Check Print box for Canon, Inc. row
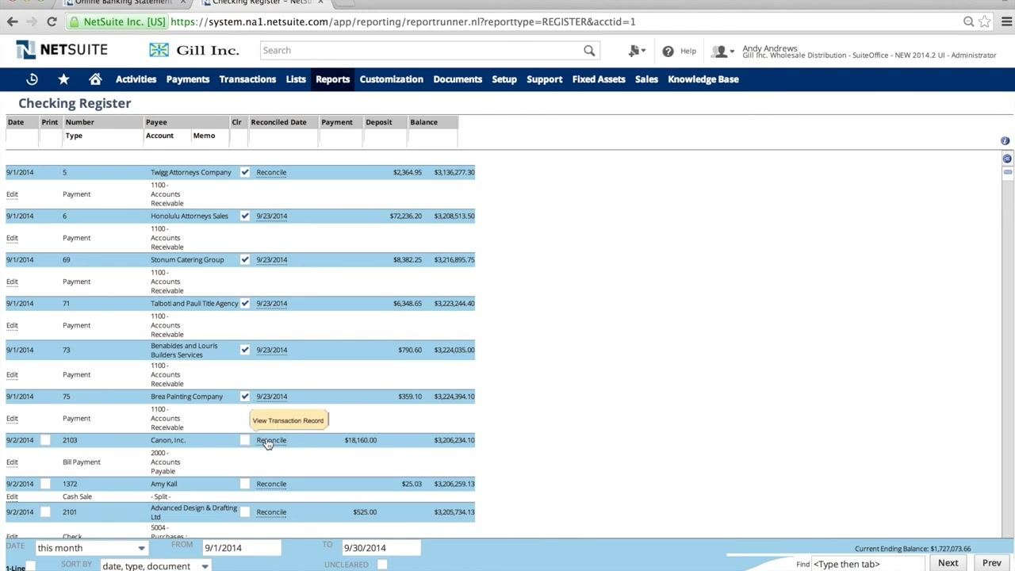The width and height of the screenshot is (1015, 571). coord(45,440)
